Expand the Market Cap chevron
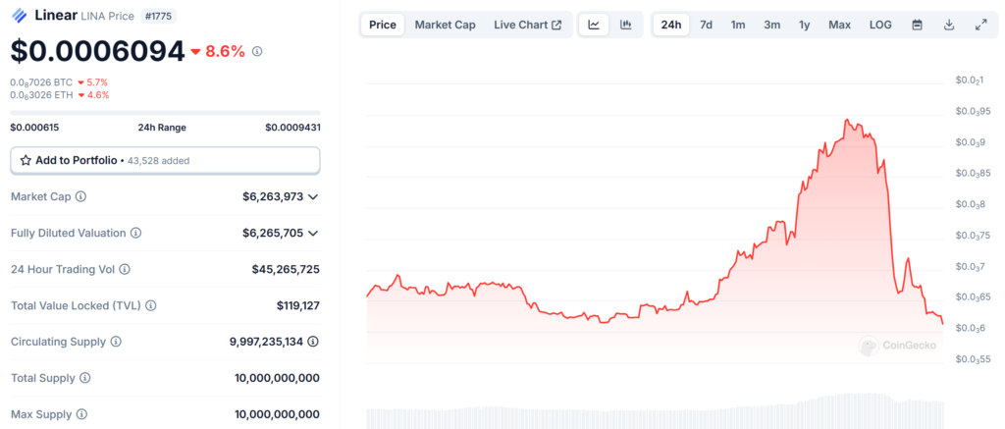 point(313,196)
